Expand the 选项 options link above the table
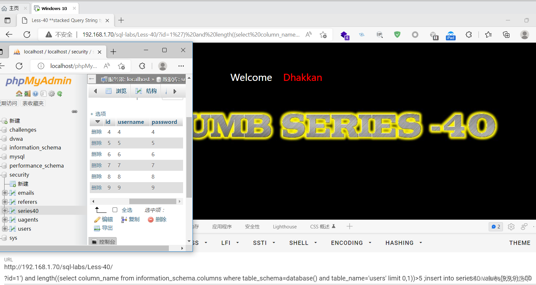Image resolution: width=536 pixels, height=285 pixels. coord(98,114)
